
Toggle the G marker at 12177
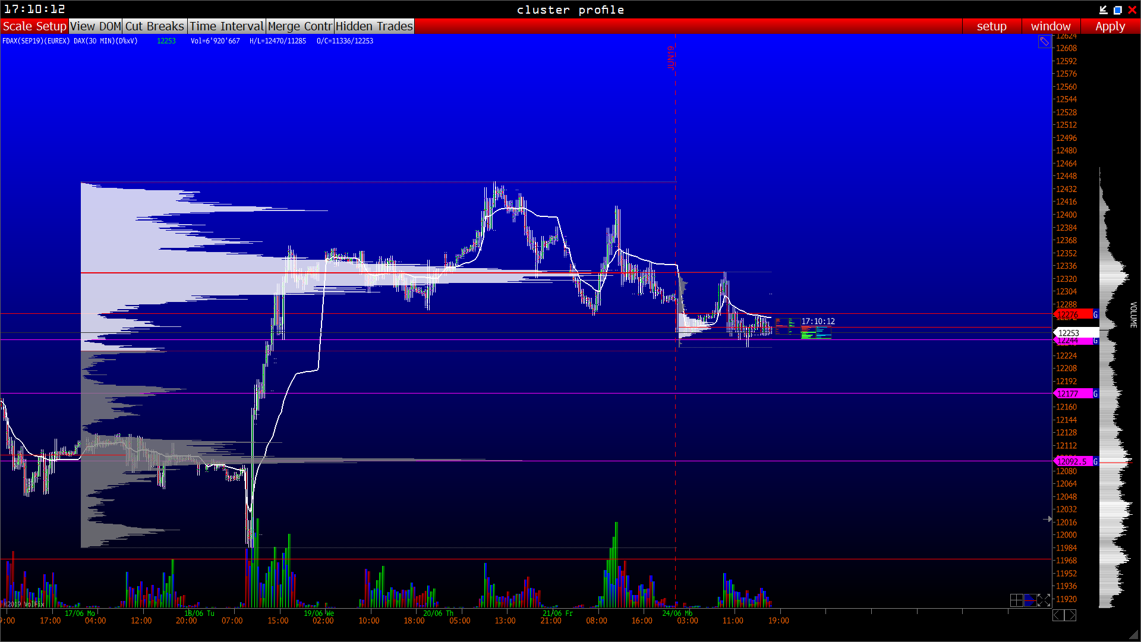(1095, 394)
